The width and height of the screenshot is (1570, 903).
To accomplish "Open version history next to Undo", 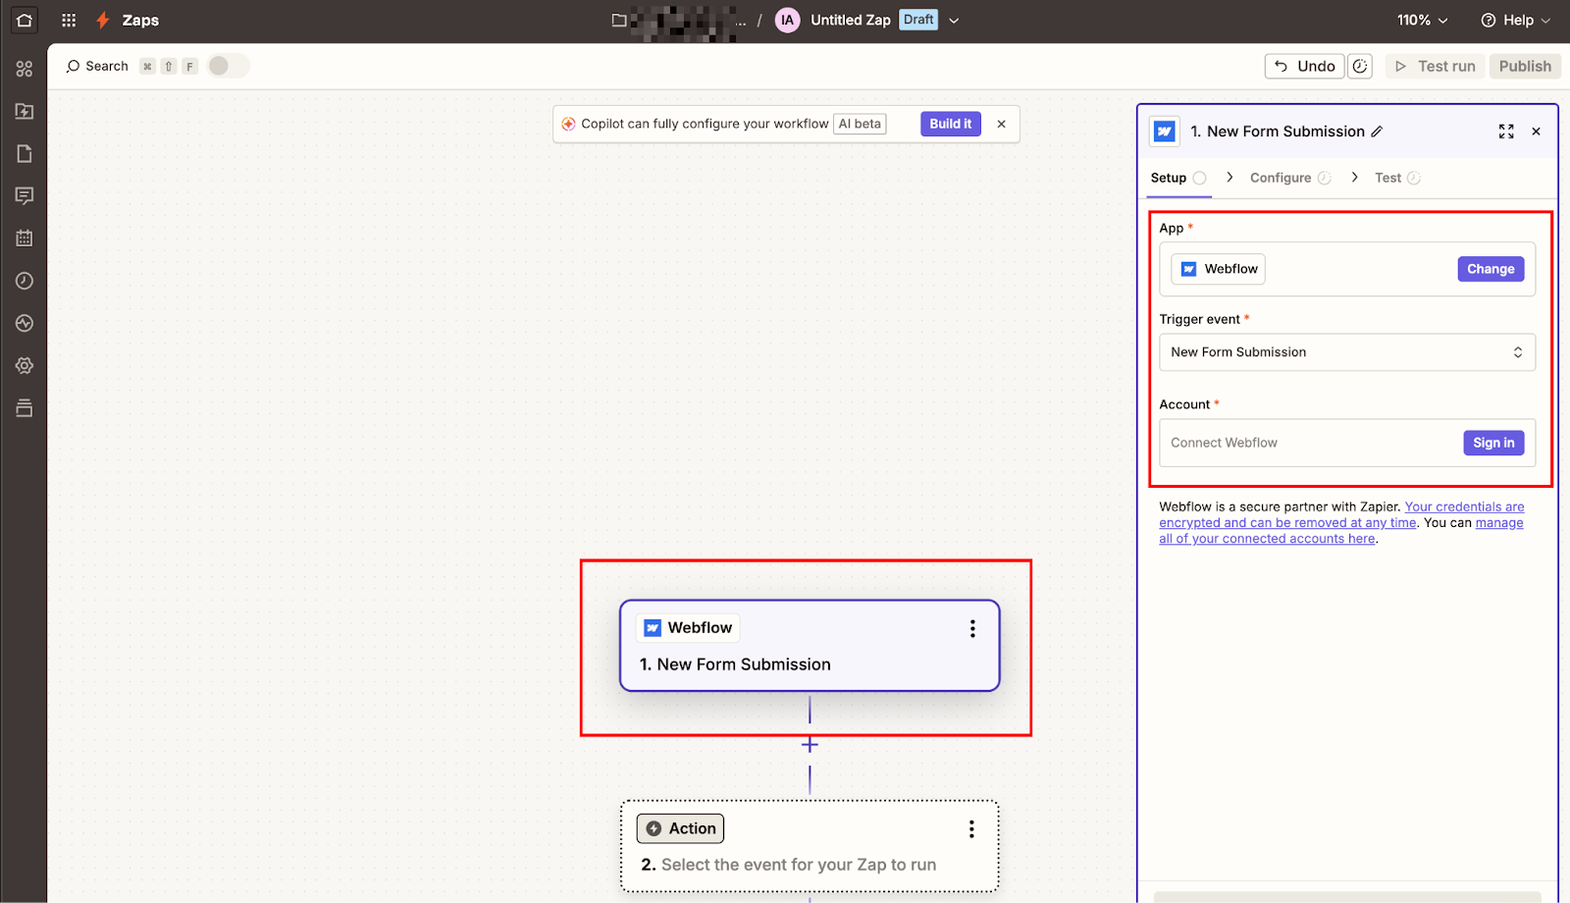I will pyautogui.click(x=1360, y=66).
